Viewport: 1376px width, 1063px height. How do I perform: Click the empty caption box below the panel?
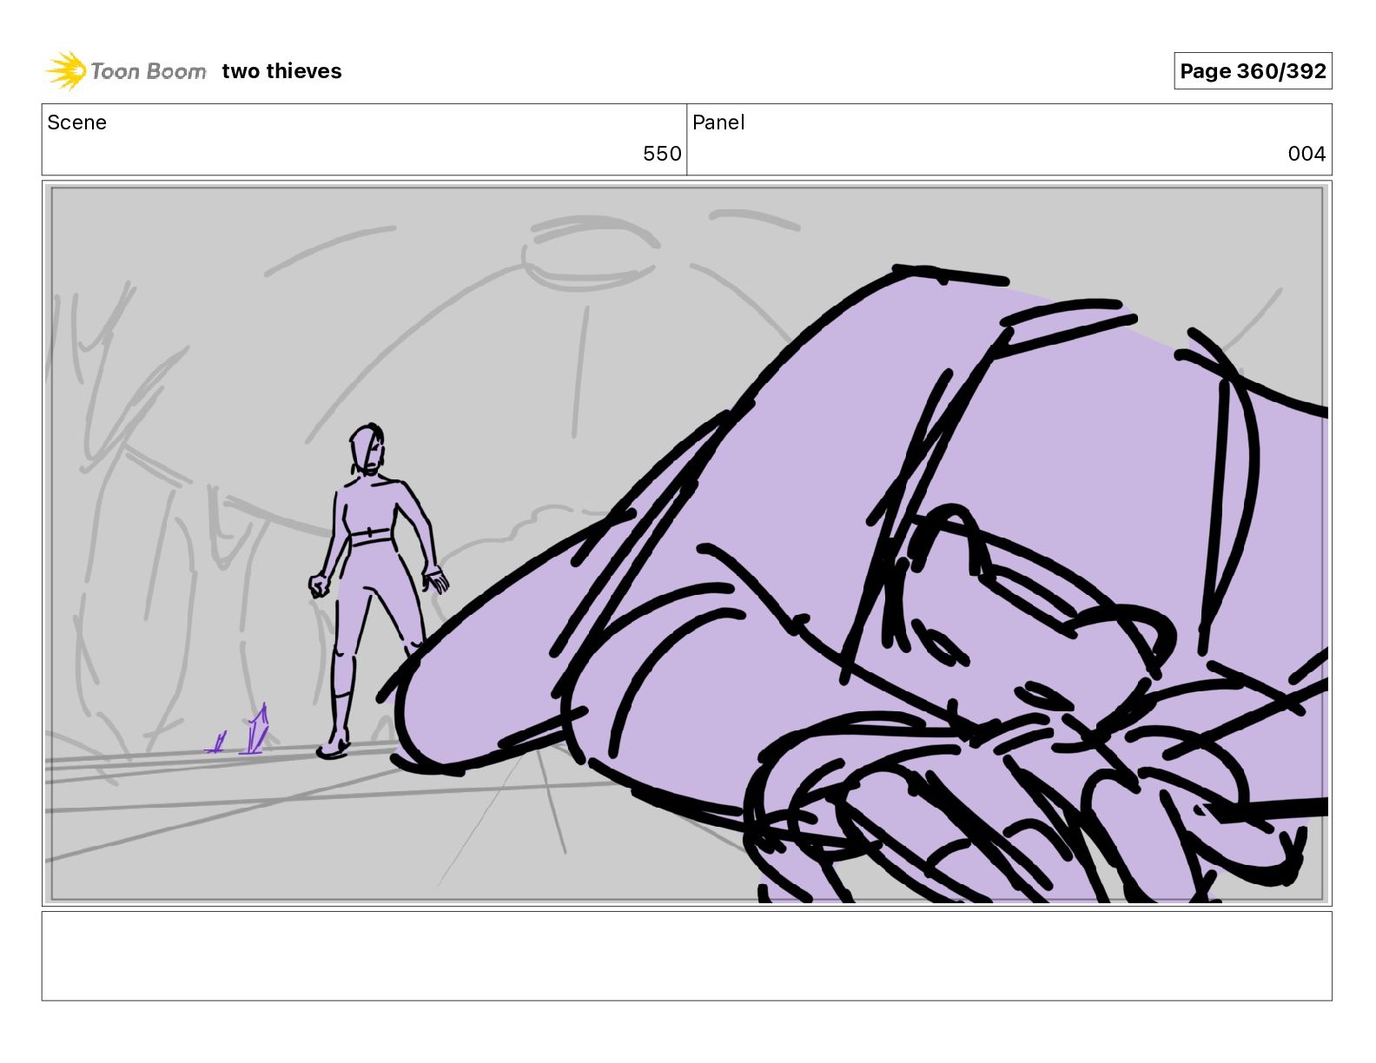pyautogui.click(x=686, y=955)
